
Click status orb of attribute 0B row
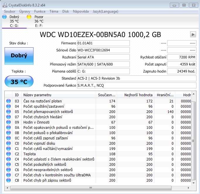point(8,133)
